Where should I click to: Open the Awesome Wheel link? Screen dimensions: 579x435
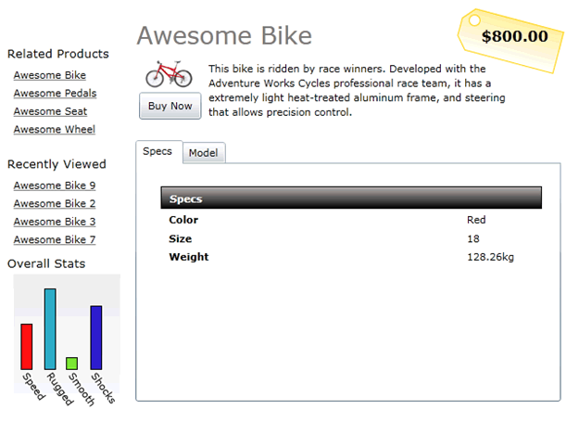[x=55, y=129]
